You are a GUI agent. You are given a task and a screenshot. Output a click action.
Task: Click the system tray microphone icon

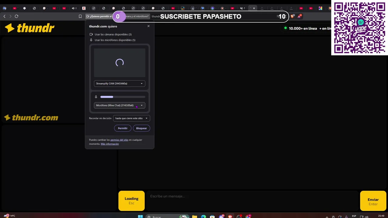pos(346,216)
